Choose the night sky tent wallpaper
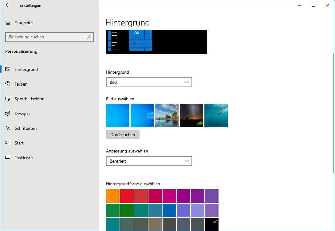Screen dimensions: 335x231 (191, 116)
